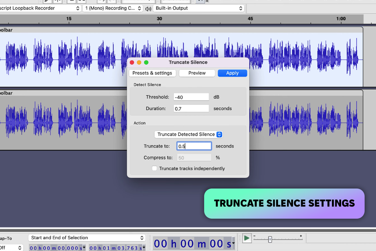The image size is (376, 251).
Task: Click the large audio position time display
Action: (192, 244)
